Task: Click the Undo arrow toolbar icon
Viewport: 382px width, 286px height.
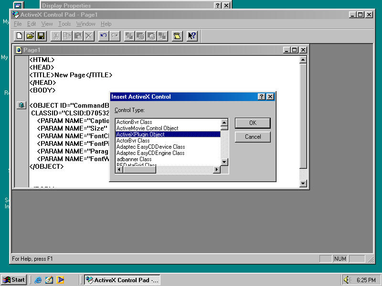Action: pyautogui.click(x=104, y=36)
